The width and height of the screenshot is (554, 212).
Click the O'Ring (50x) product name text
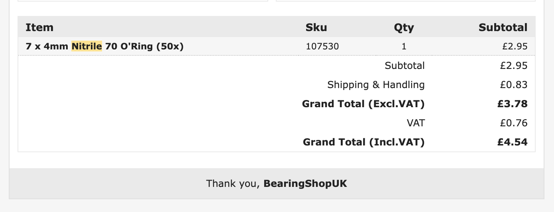coord(152,46)
